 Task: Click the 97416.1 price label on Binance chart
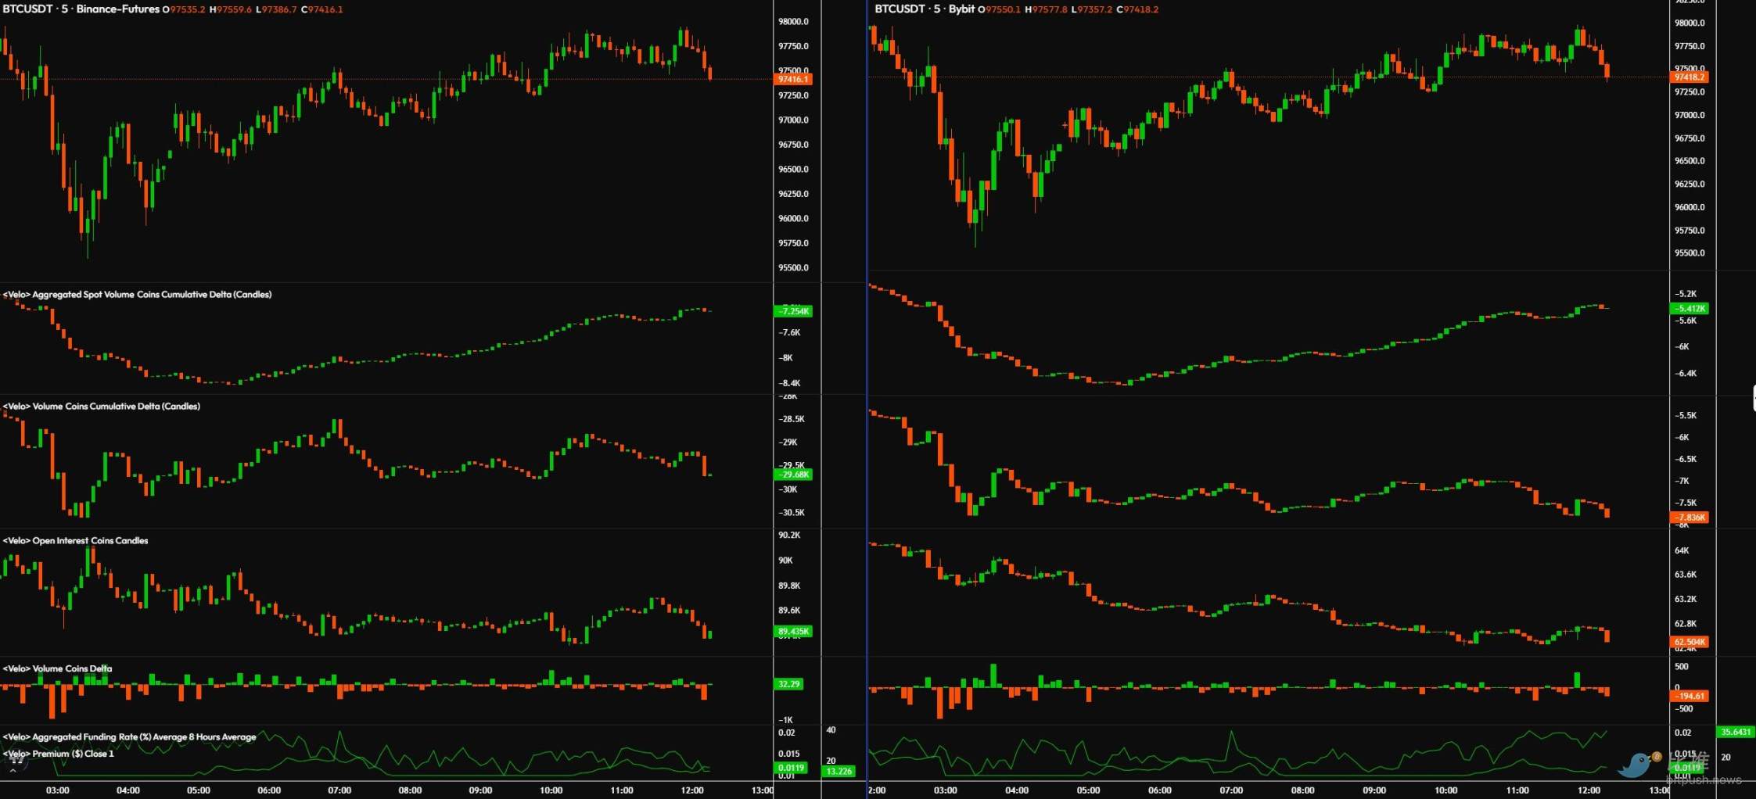tap(793, 80)
